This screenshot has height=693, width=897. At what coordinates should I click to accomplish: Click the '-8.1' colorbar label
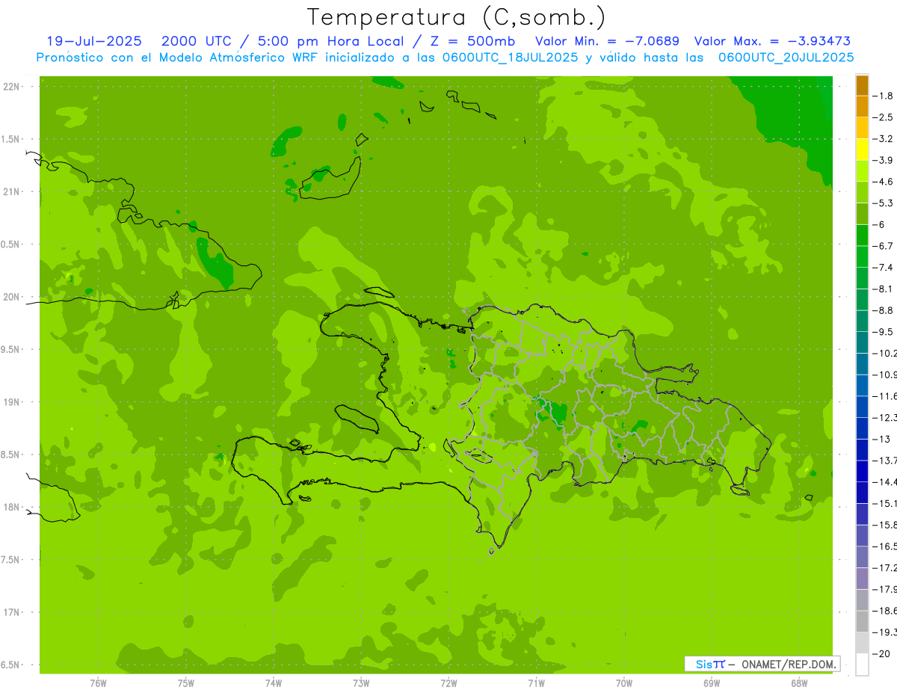884,289
